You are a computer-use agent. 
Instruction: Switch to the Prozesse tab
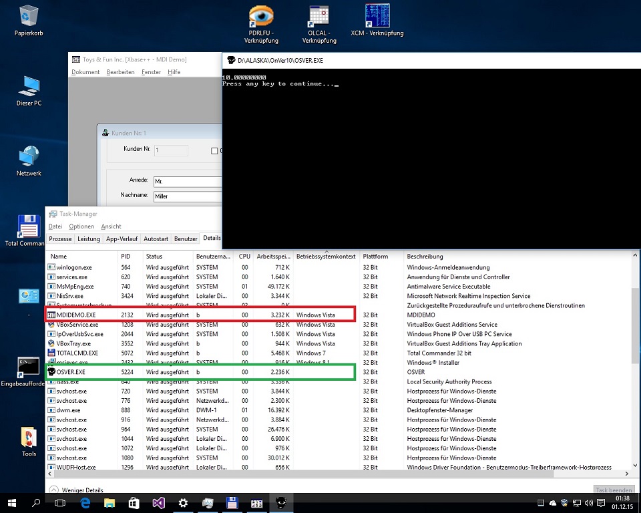(60, 239)
